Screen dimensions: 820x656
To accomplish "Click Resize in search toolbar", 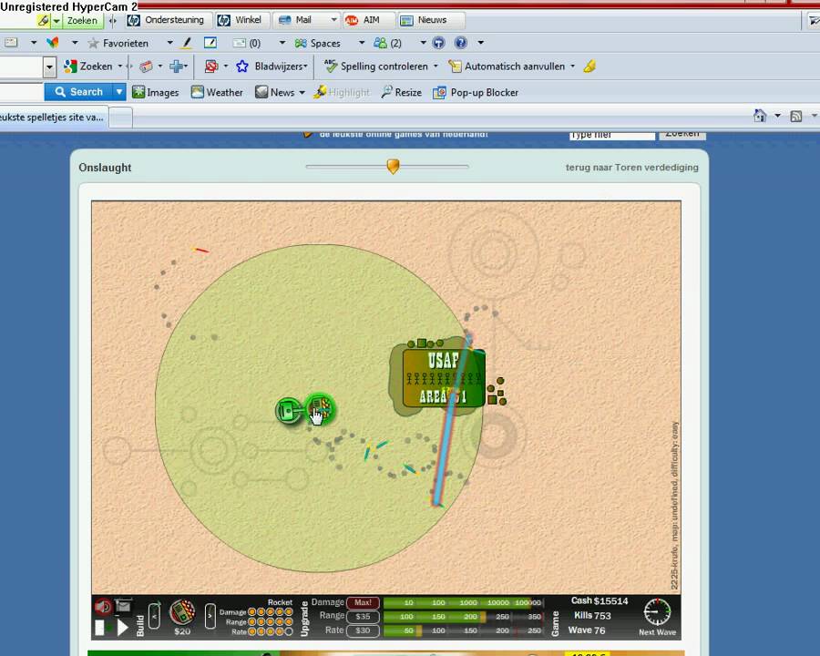I will (x=401, y=93).
